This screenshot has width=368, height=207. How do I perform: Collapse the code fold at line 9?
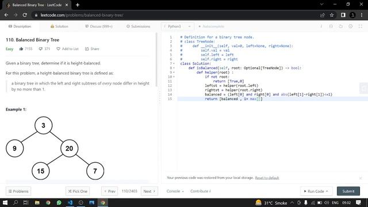click(174, 72)
